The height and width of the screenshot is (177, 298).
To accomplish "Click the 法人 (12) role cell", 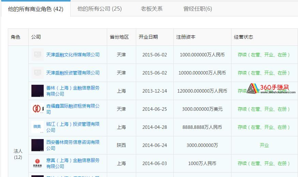I will coord(18,154).
